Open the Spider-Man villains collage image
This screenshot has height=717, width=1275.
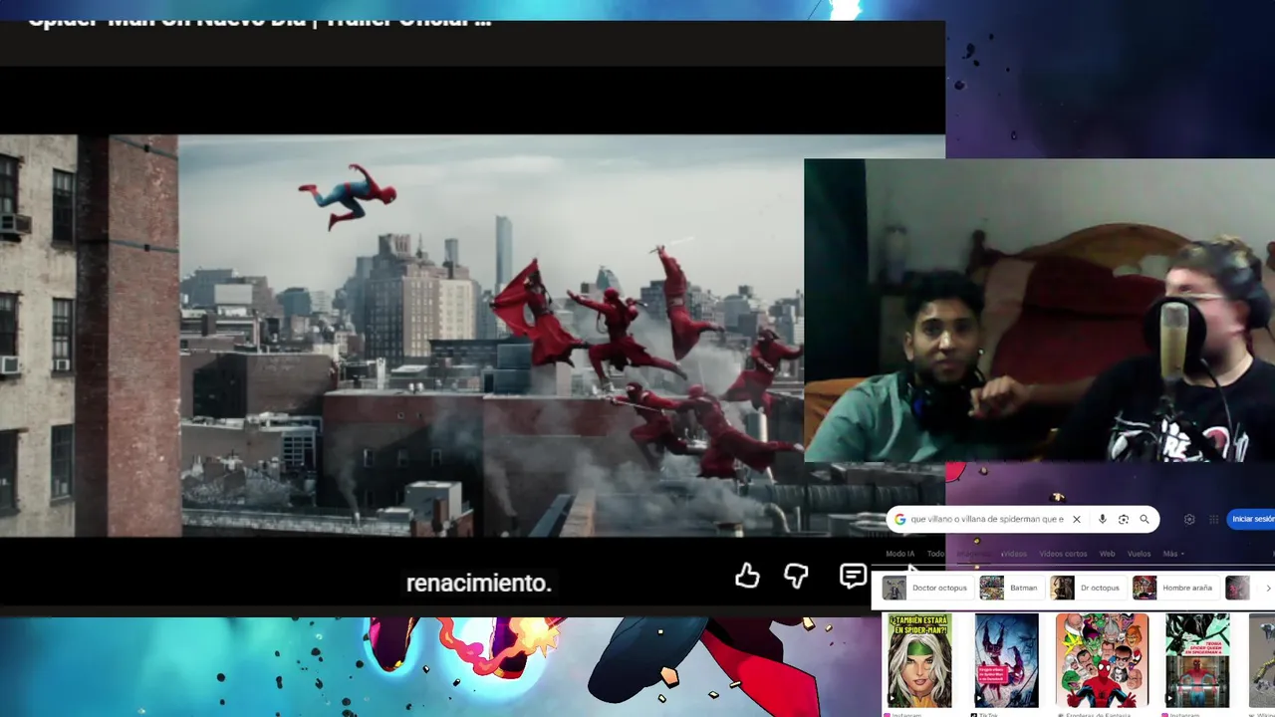1102,660
